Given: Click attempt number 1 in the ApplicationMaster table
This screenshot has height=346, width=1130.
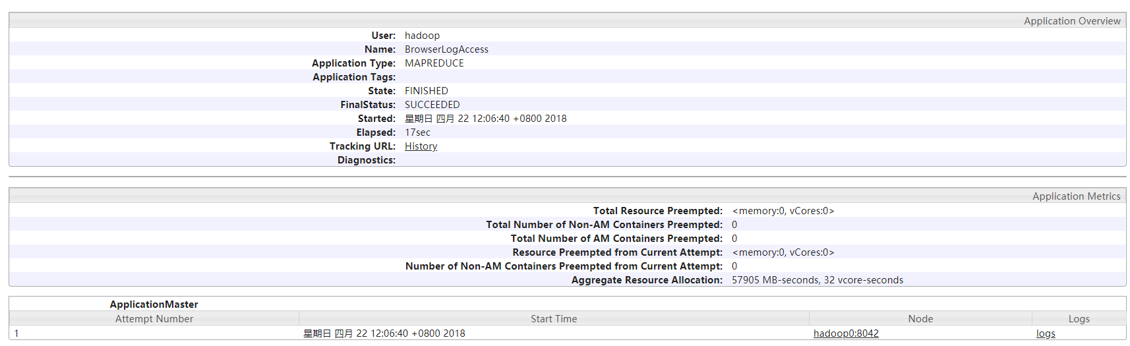Looking at the screenshot, I should (x=16, y=333).
